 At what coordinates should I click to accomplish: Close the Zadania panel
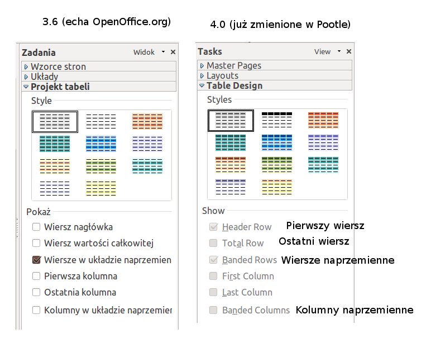(173, 52)
